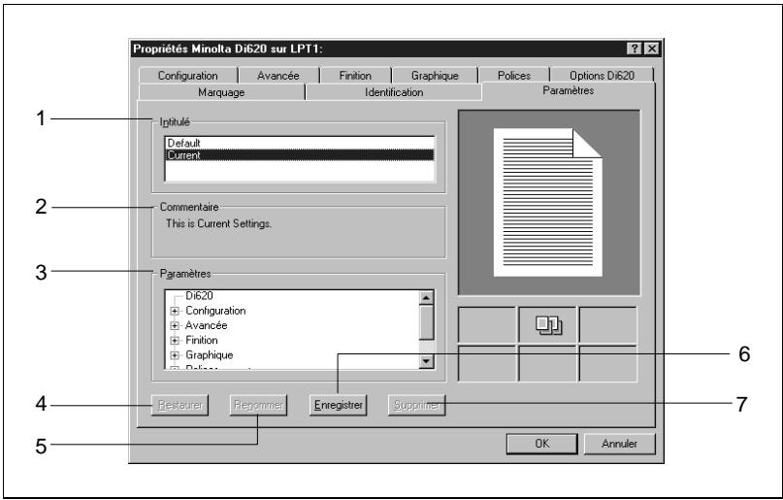
Task: Click the Supprimer button
Action: pyautogui.click(x=417, y=405)
